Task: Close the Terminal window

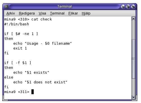Action: click(x=133, y=7)
